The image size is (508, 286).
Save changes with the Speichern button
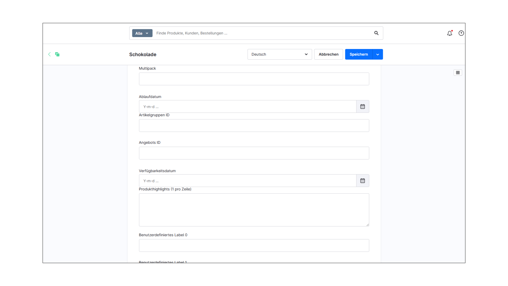point(359,54)
